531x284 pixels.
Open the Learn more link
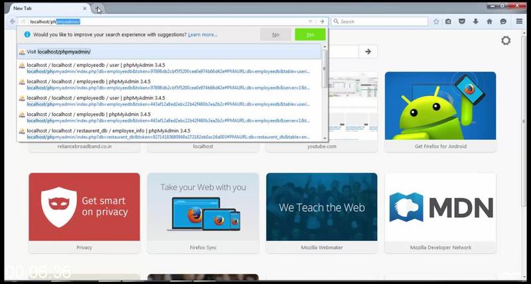[202, 34]
